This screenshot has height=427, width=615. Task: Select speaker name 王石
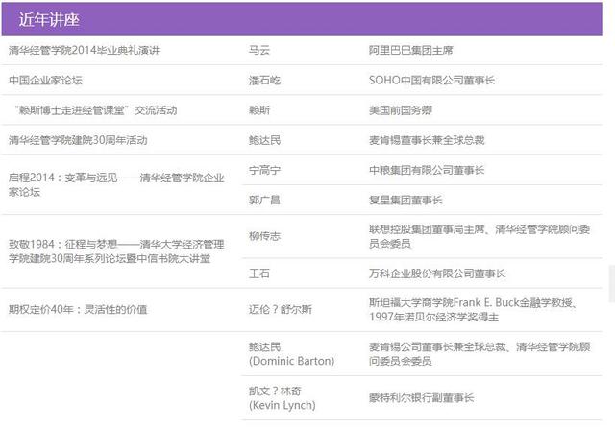(x=258, y=273)
